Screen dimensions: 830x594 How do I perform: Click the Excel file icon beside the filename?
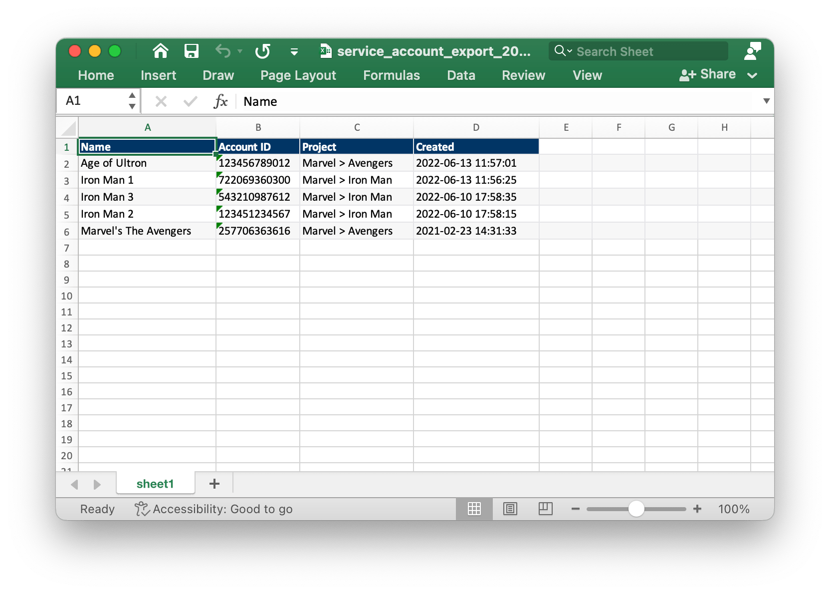[326, 50]
